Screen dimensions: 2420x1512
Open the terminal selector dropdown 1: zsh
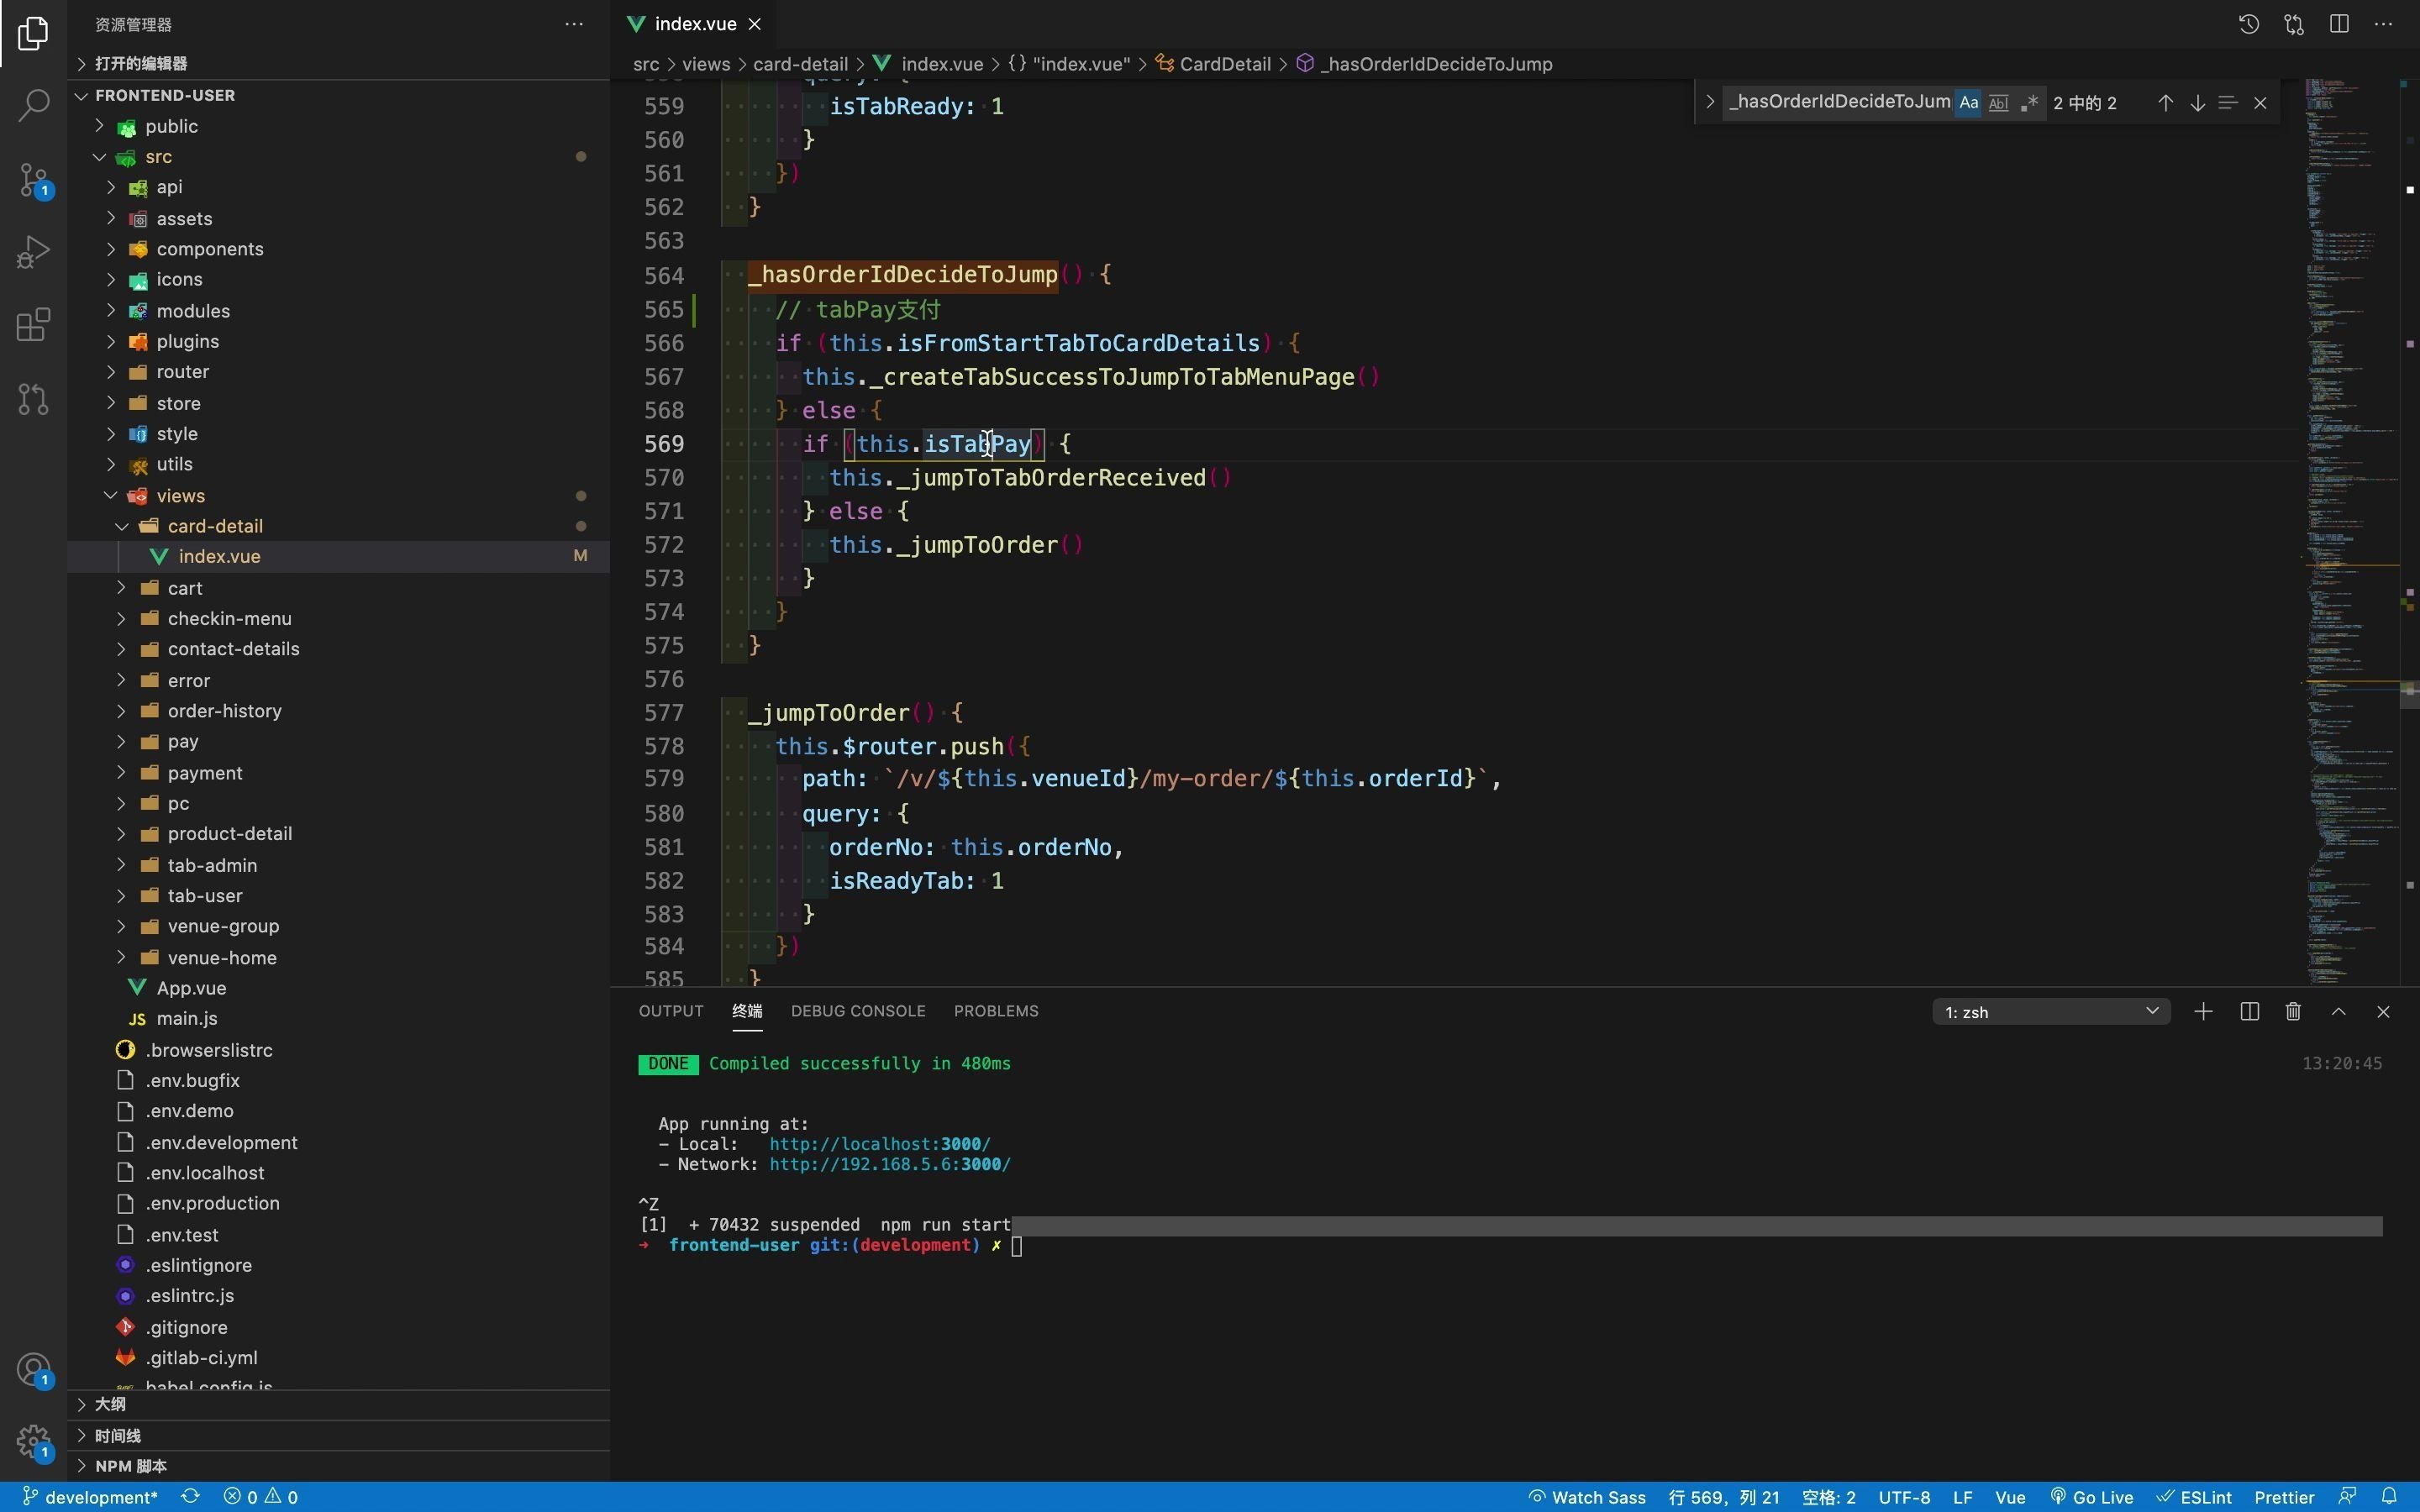pos(2051,1012)
